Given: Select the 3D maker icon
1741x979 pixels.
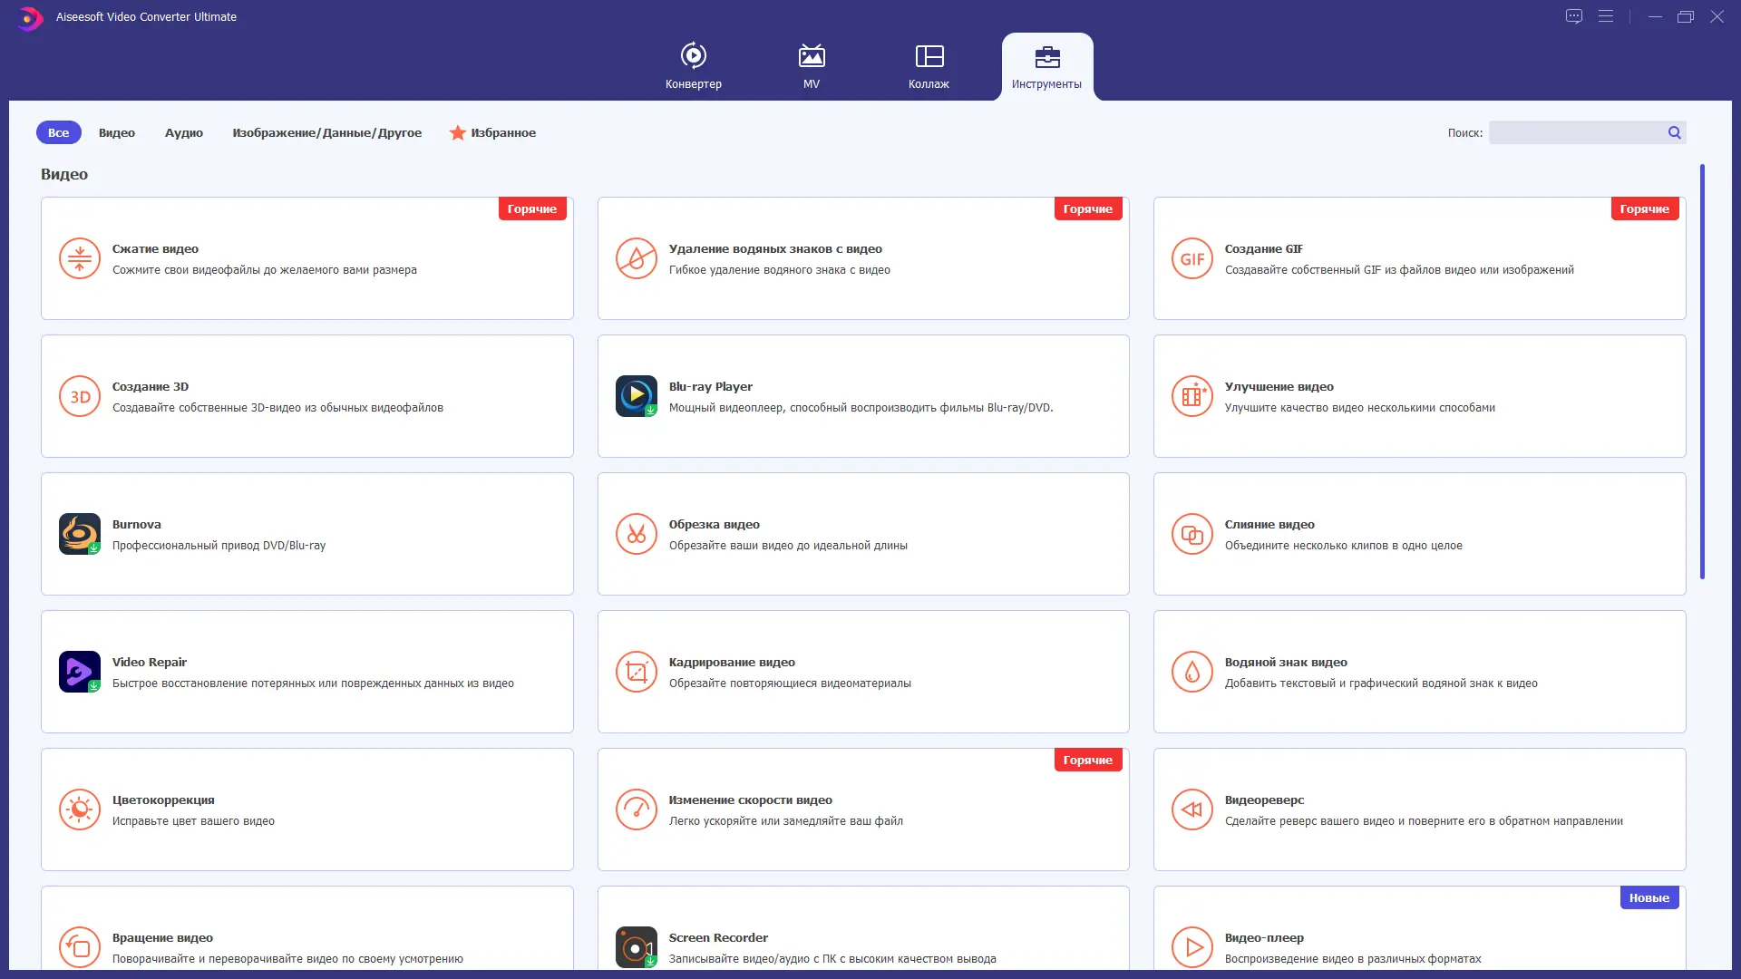Looking at the screenshot, I should (x=80, y=396).
